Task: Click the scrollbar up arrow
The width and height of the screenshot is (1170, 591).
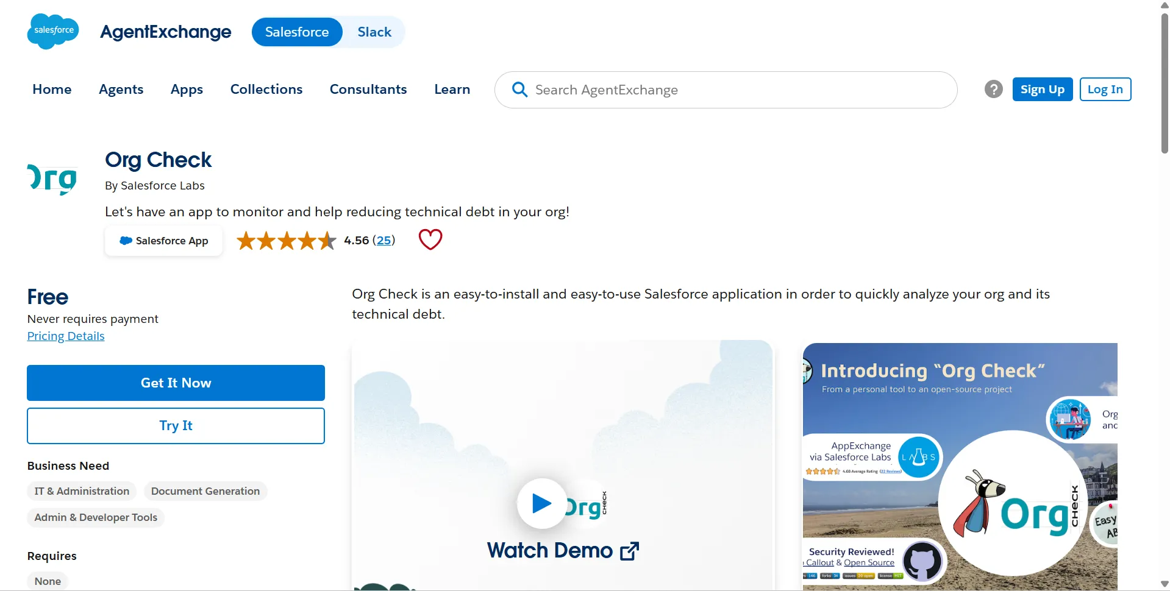Action: click(x=1165, y=5)
